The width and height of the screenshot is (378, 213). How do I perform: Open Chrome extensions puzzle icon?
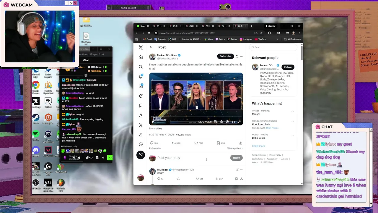click(x=270, y=33)
